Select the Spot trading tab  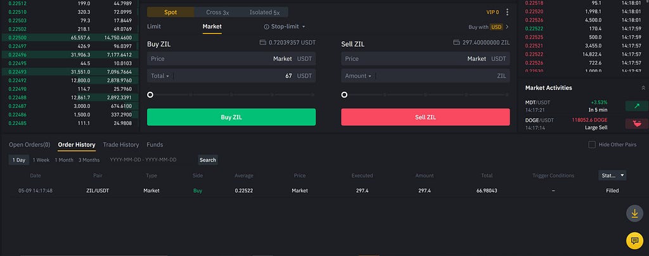pos(170,13)
